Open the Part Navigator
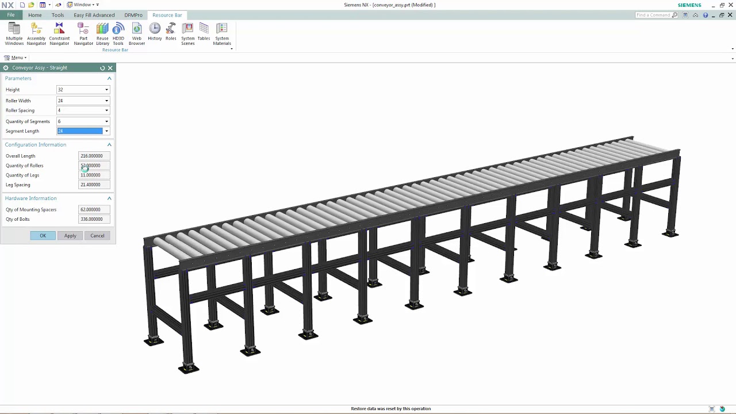736x414 pixels. click(83, 34)
